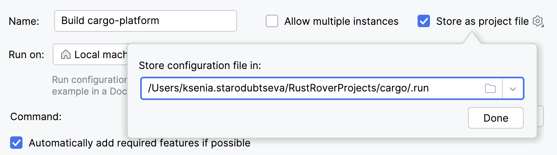Click the Allow multiple instances label text

[341, 21]
